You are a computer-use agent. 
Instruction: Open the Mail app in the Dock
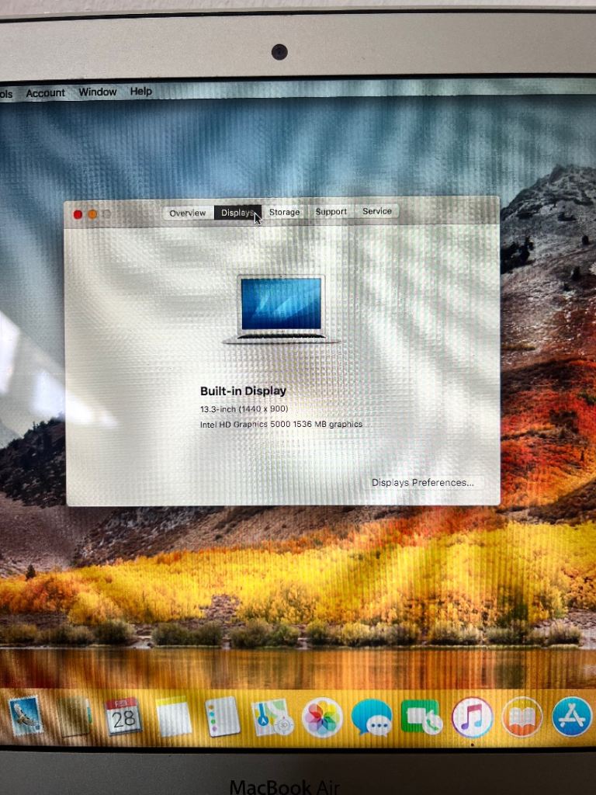pos(26,717)
